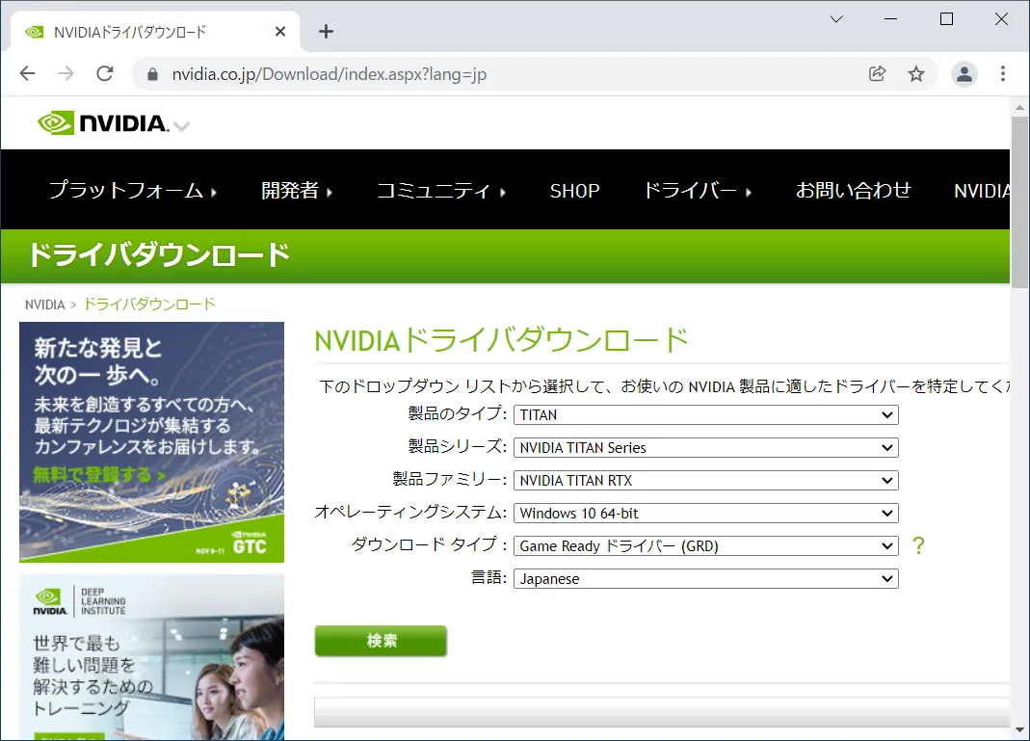Bookmark page with the star icon

click(x=915, y=73)
